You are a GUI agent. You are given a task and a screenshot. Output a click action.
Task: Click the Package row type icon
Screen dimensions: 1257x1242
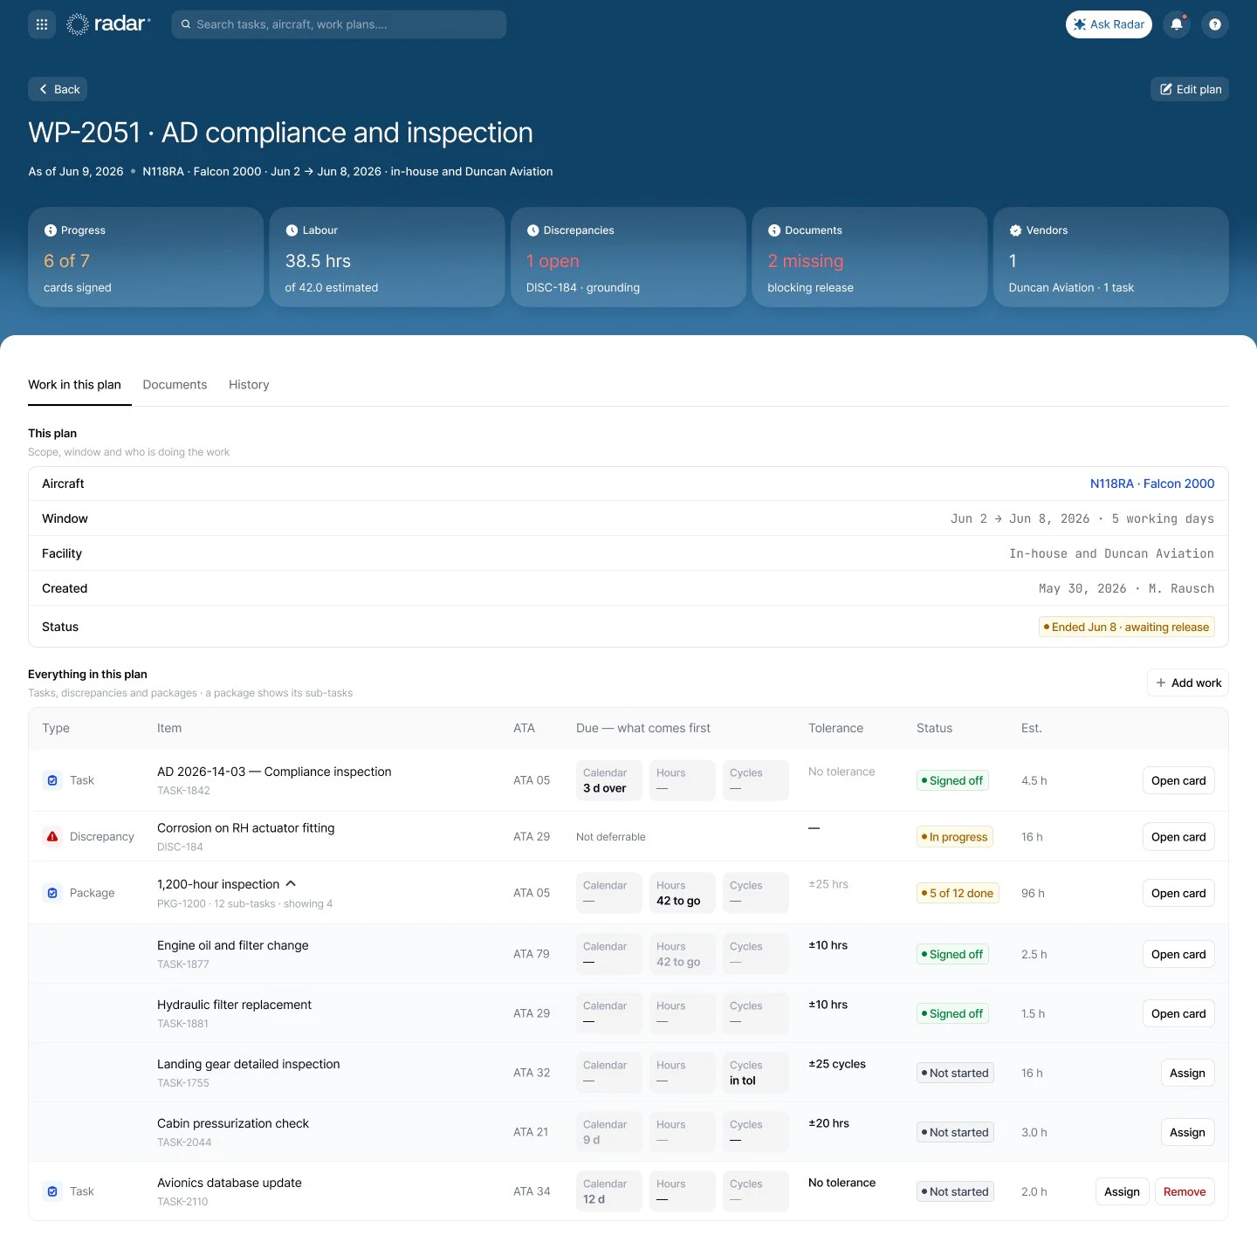pyautogui.click(x=52, y=893)
